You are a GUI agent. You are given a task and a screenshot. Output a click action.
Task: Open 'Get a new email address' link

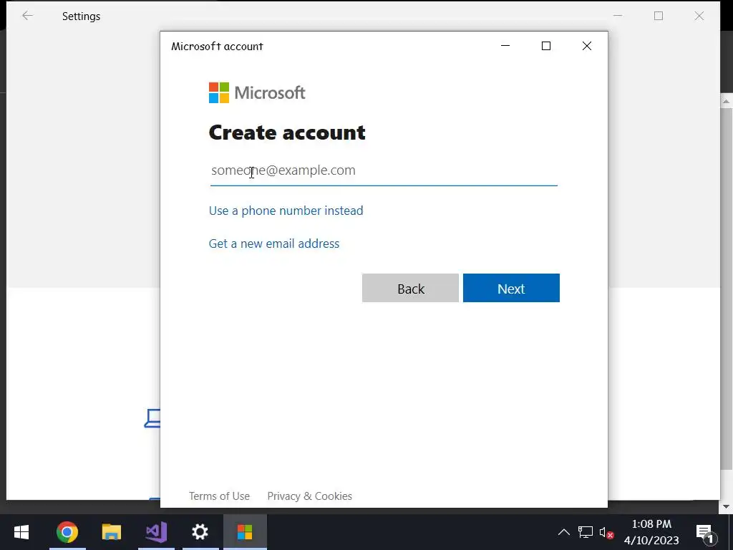(x=274, y=243)
